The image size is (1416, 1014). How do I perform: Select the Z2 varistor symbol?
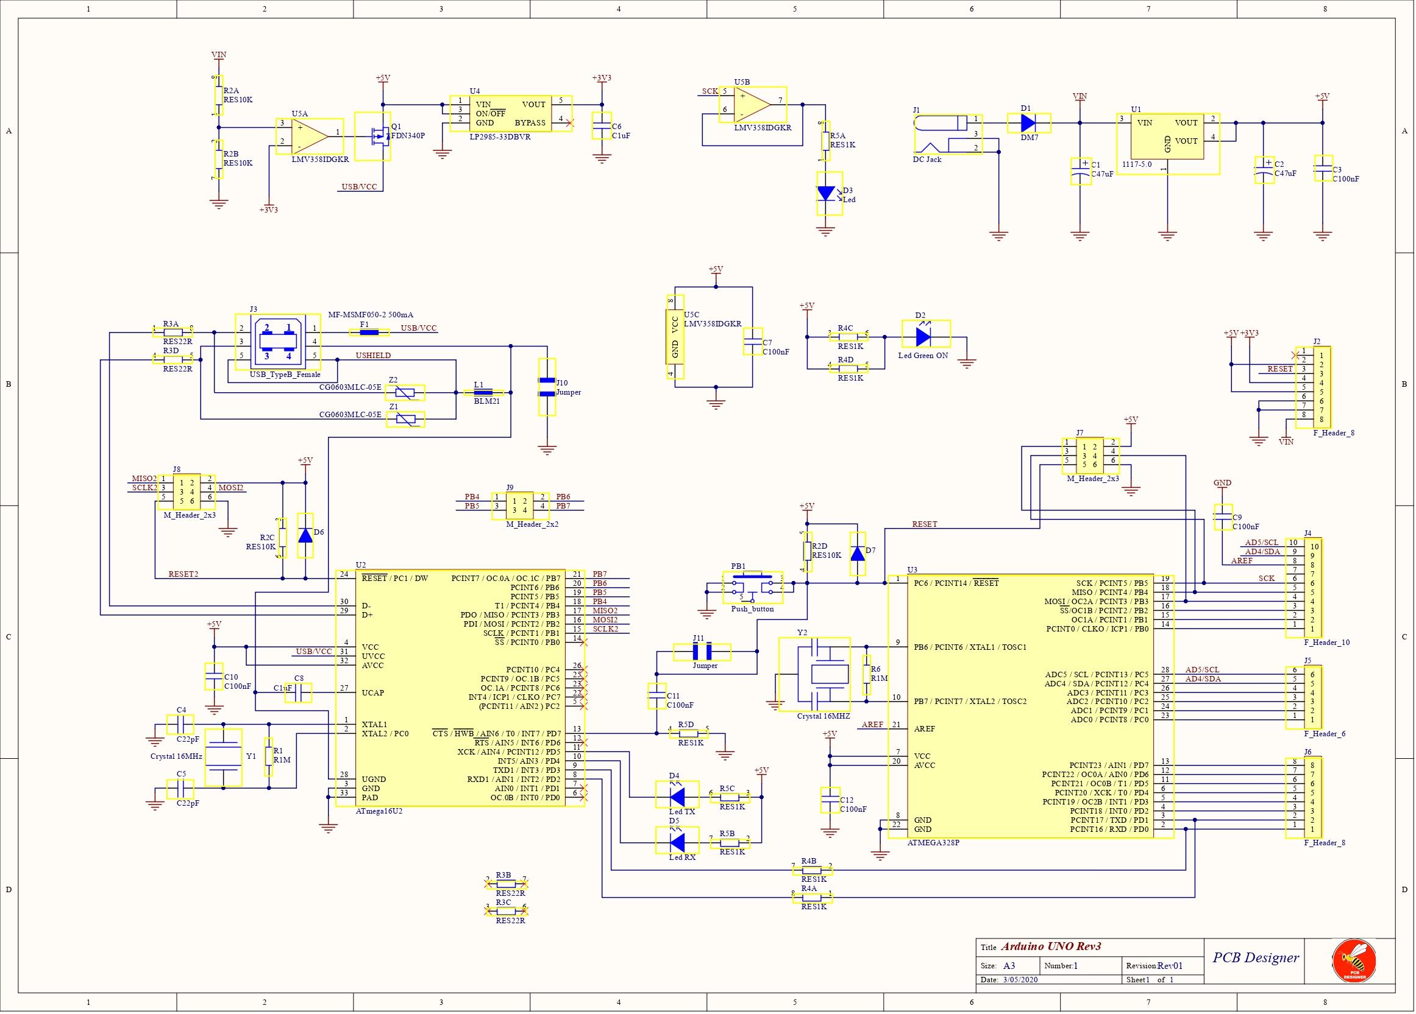click(405, 393)
